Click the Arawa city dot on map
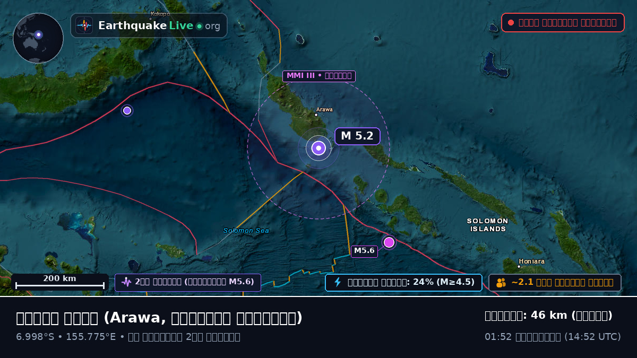Viewport: 637px width, 358px height. 316,115
